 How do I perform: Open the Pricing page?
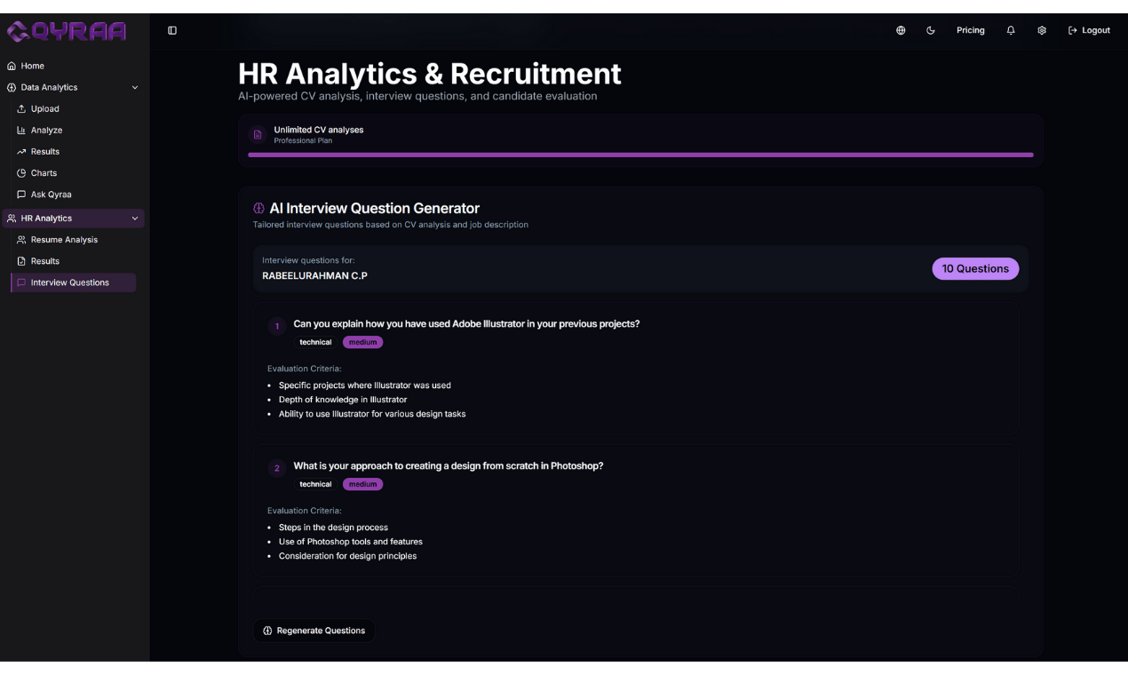(x=970, y=29)
